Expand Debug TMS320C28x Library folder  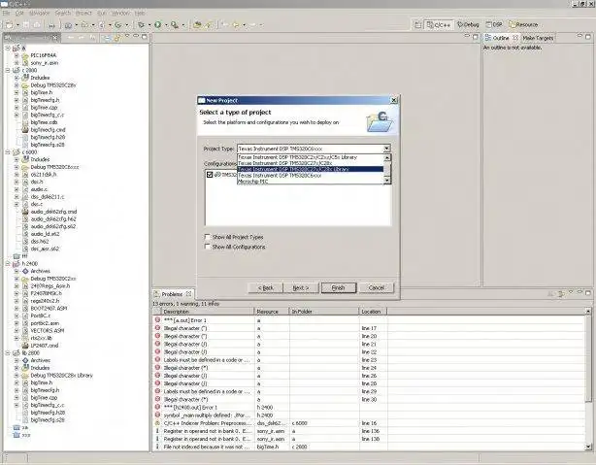17,376
